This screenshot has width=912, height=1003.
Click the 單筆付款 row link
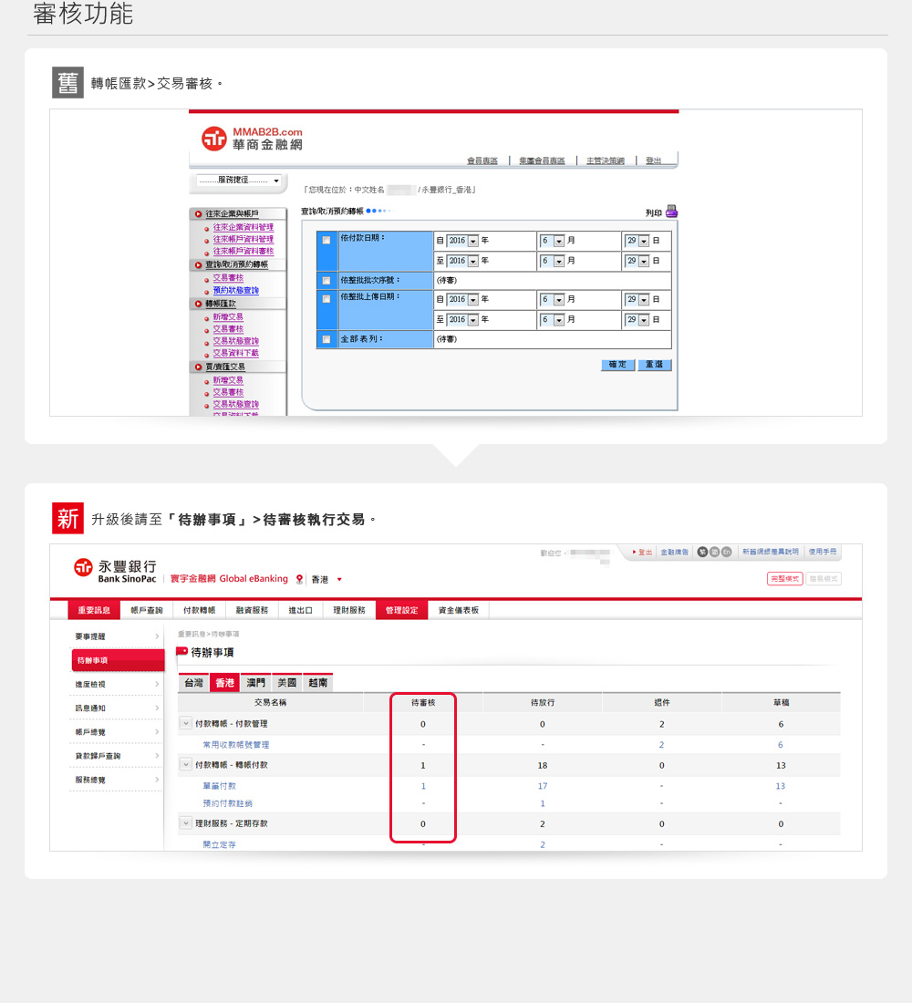tap(220, 786)
